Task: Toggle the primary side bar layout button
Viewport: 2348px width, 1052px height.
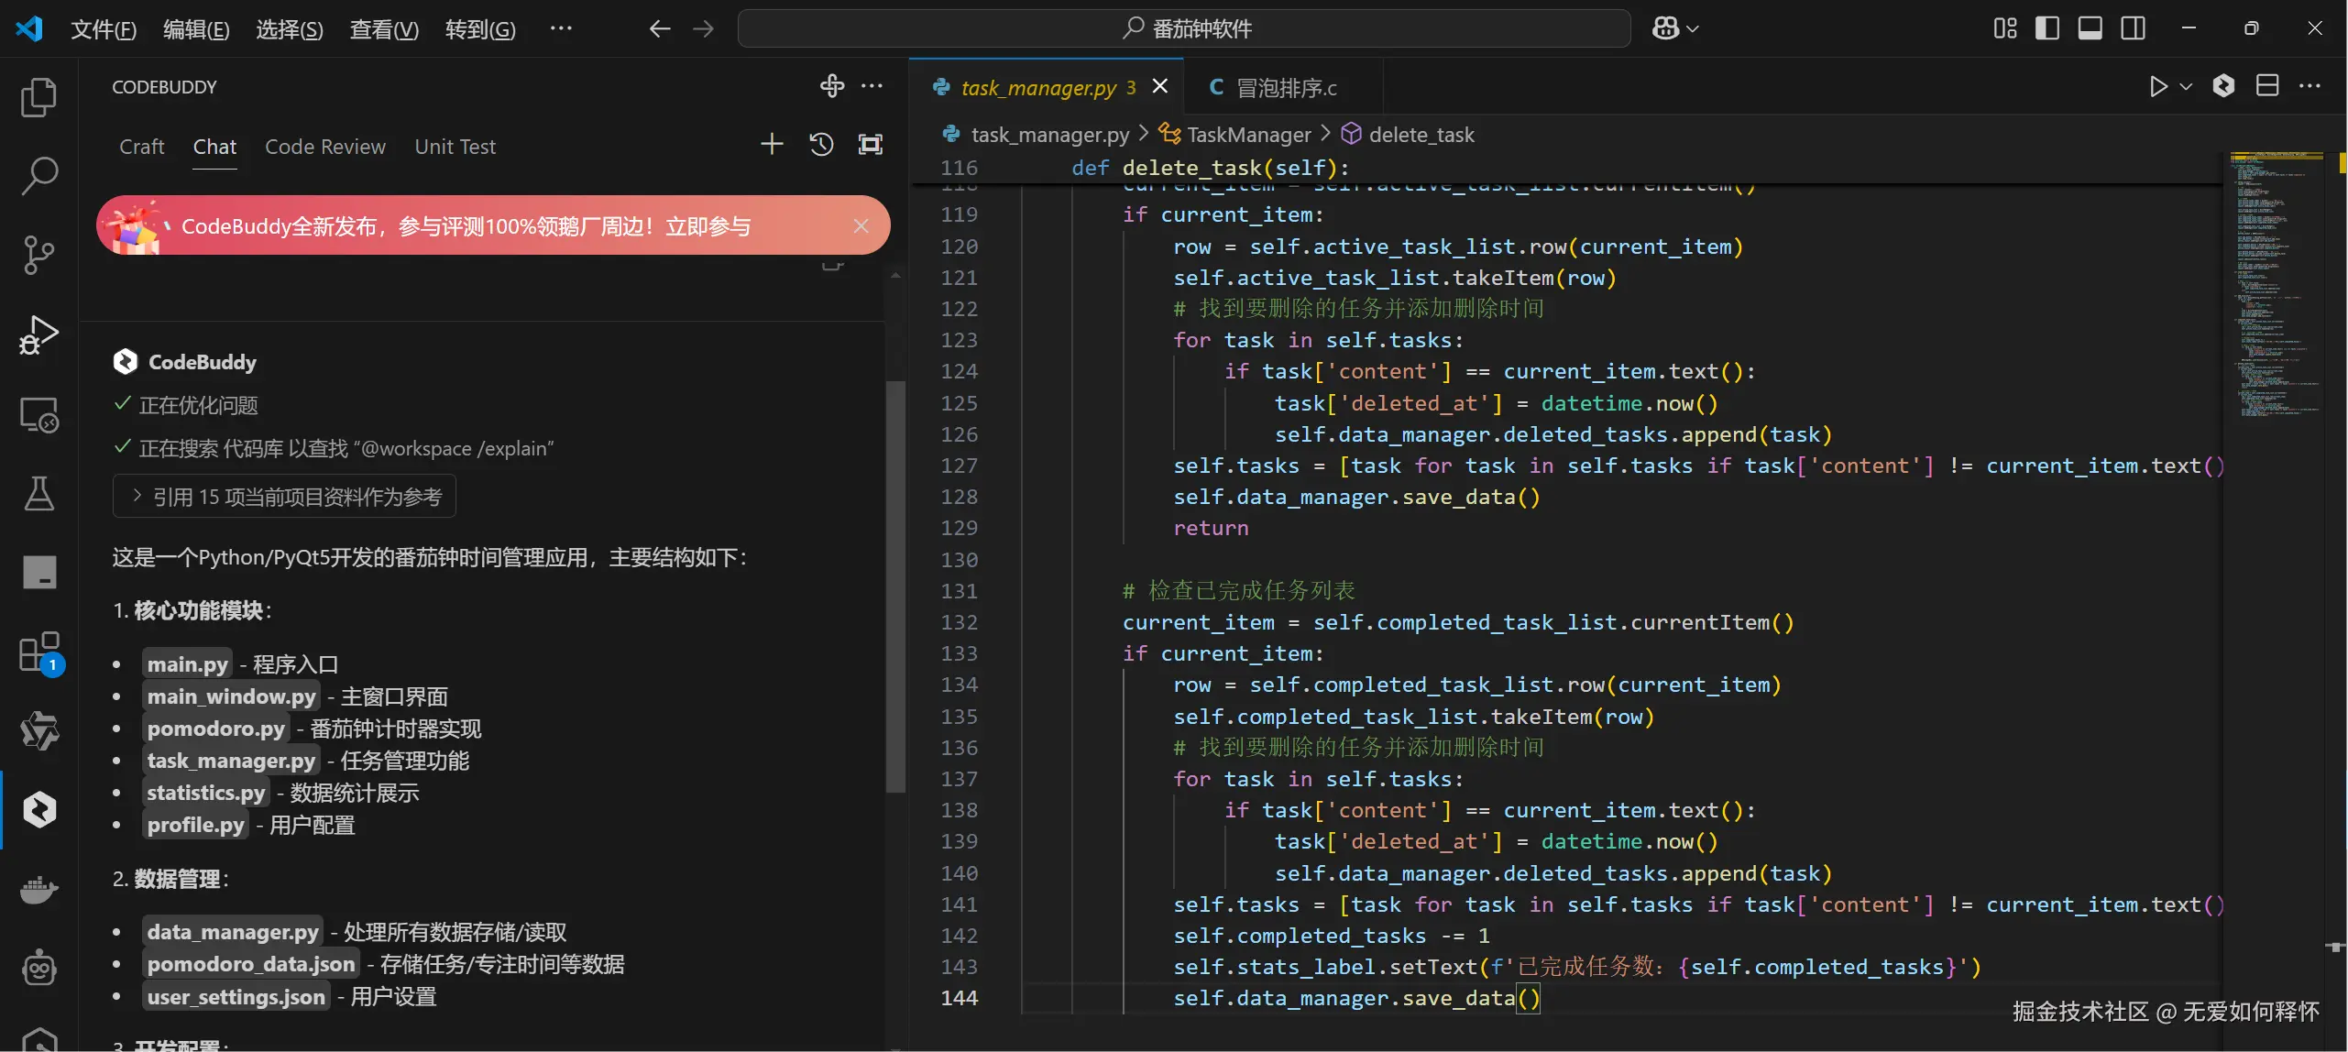Action: [2046, 28]
